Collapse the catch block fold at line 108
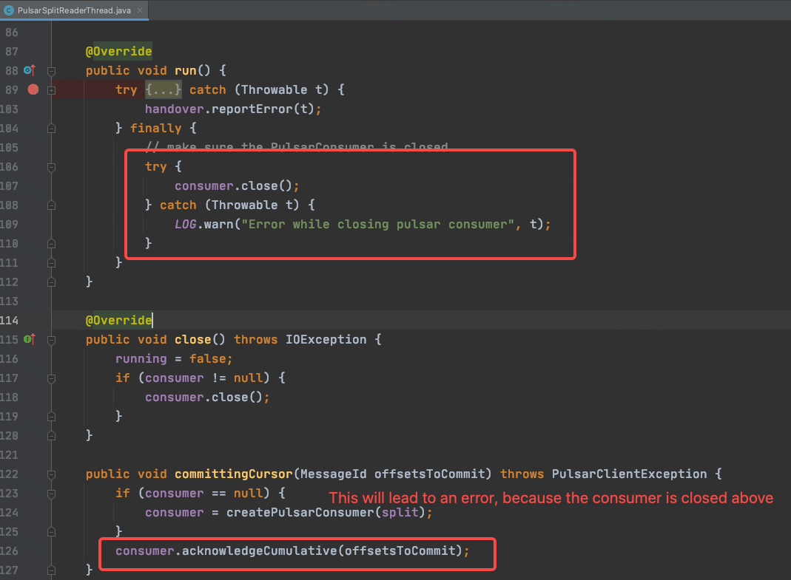791x580 pixels. [52, 205]
